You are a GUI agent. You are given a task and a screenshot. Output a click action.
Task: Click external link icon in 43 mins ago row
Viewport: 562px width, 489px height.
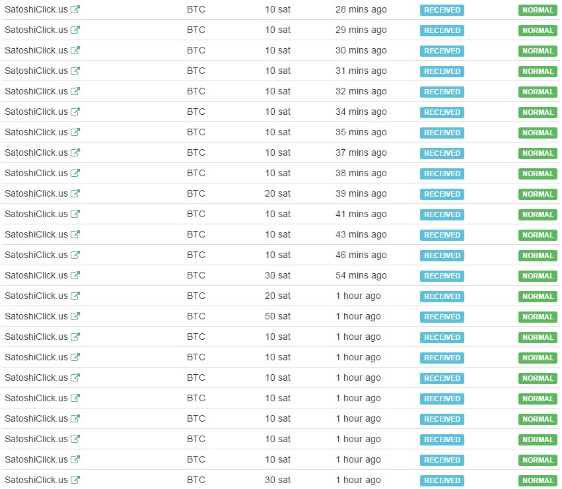click(75, 235)
